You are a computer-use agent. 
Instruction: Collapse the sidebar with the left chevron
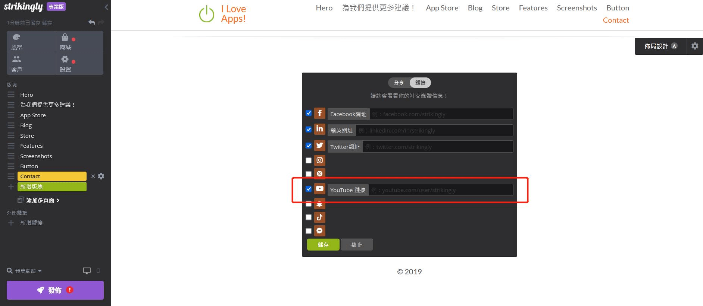pos(106,7)
